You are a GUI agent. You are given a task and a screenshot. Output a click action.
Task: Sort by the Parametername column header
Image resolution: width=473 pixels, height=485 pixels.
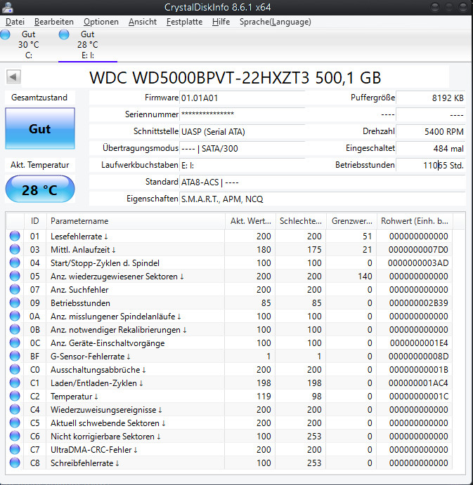click(136, 221)
